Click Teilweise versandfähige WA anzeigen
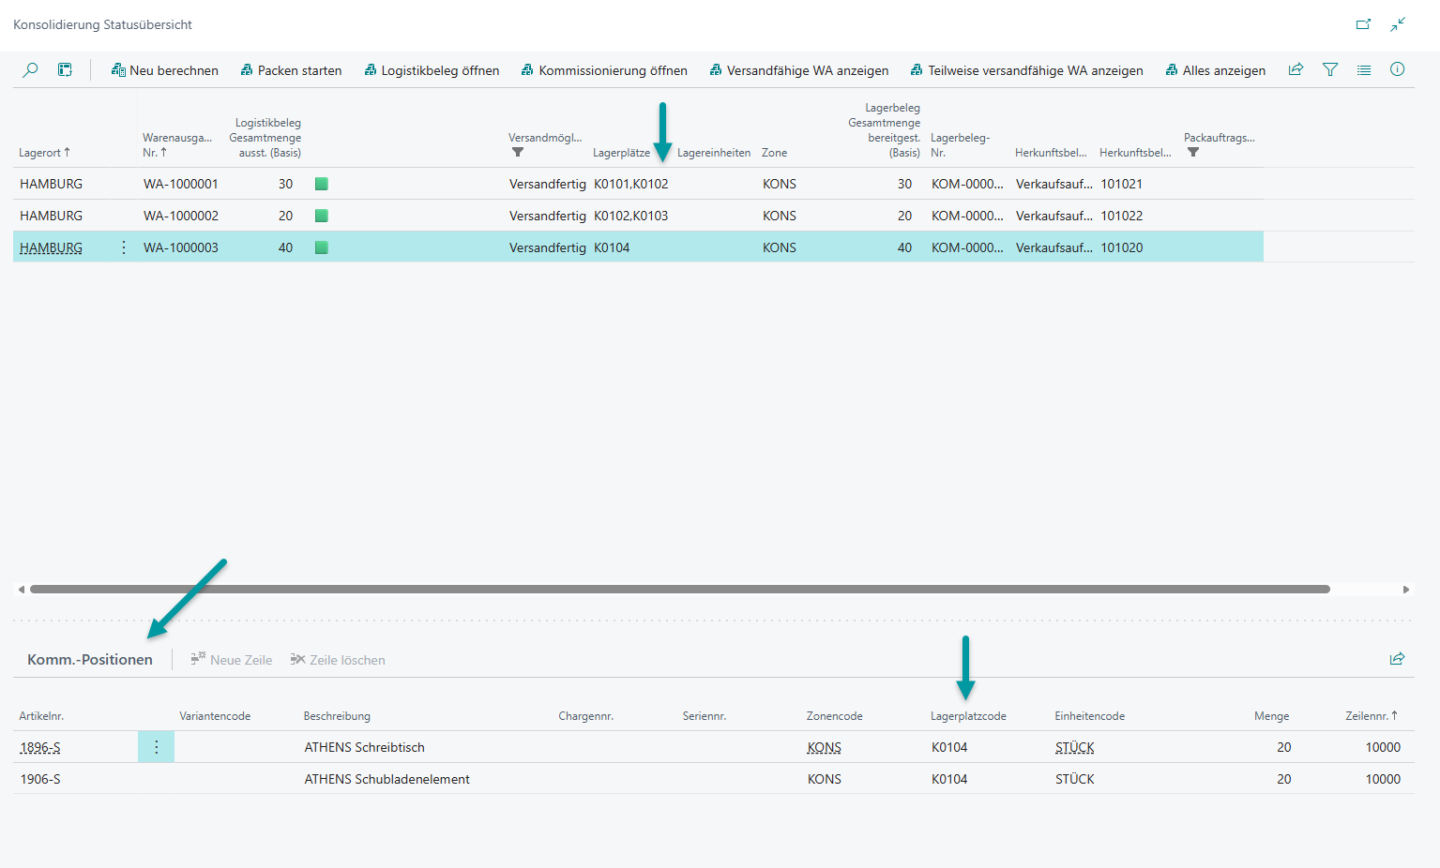1440x868 pixels. coord(1027,70)
